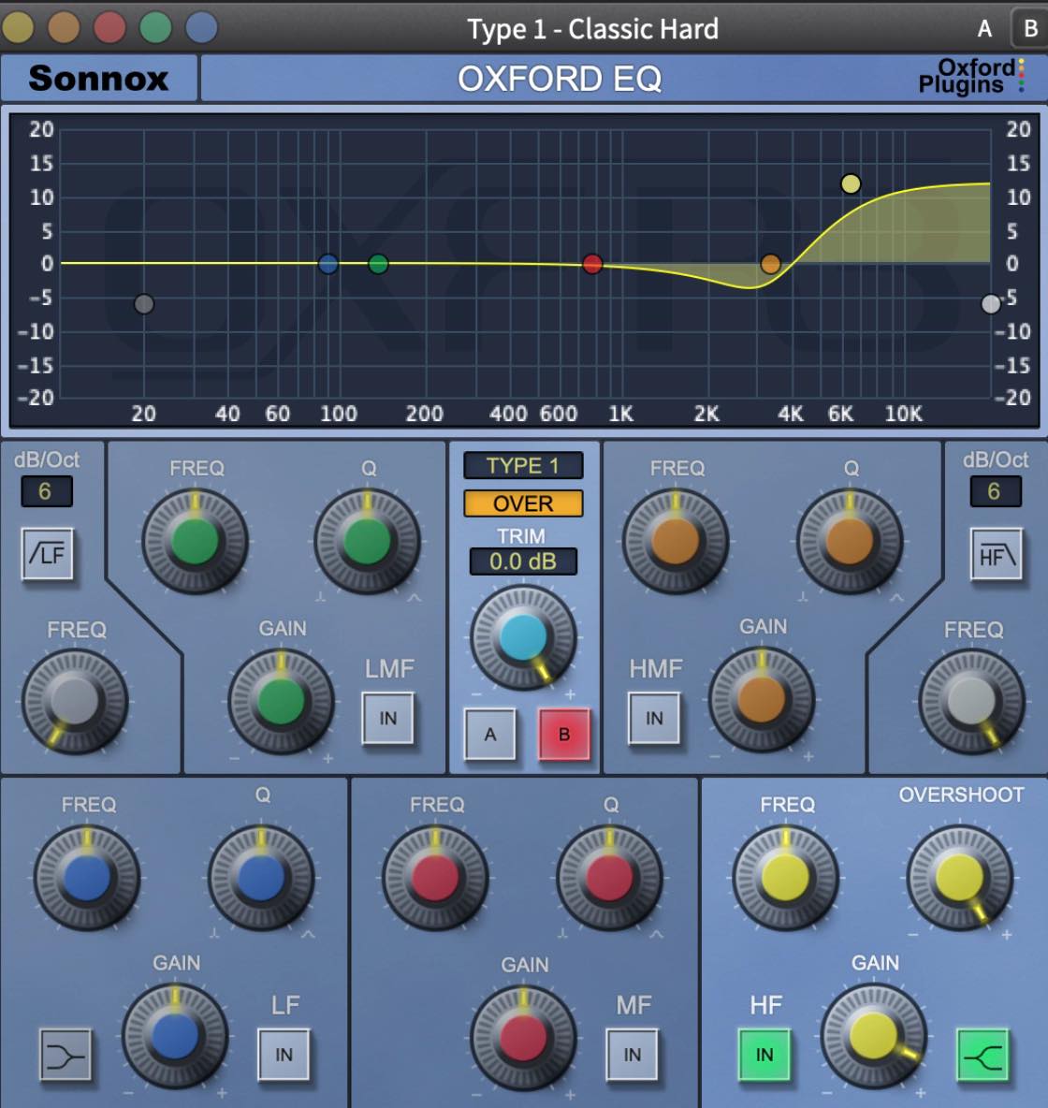The width and height of the screenshot is (1048, 1108).
Task: Select the yellow HF node on graph
Action: click(x=851, y=183)
